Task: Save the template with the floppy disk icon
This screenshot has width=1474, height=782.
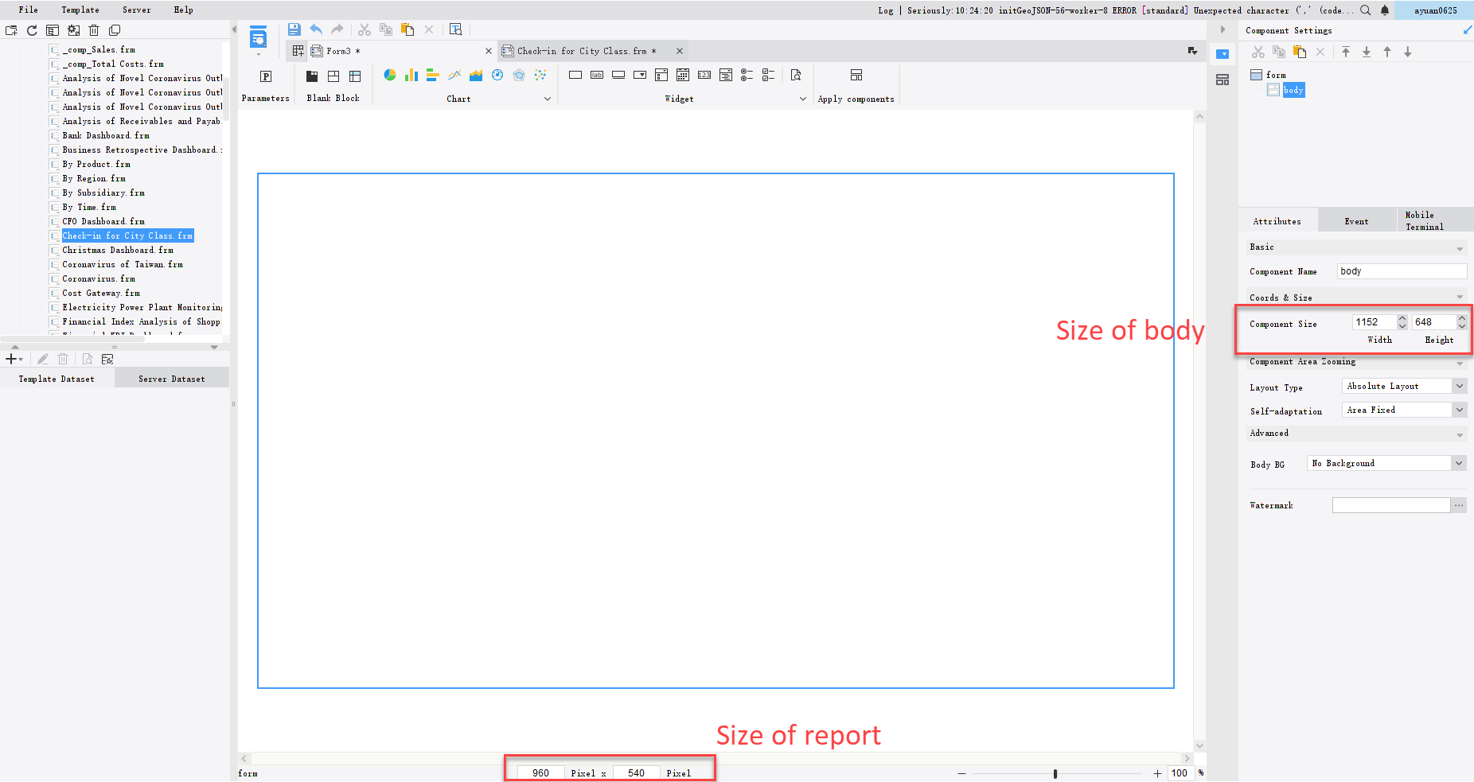Action: (x=294, y=29)
